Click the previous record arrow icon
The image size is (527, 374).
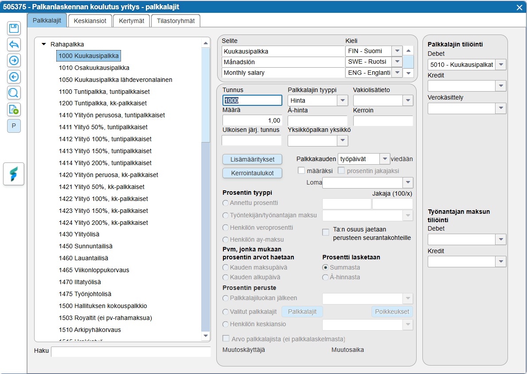pyautogui.click(x=14, y=77)
